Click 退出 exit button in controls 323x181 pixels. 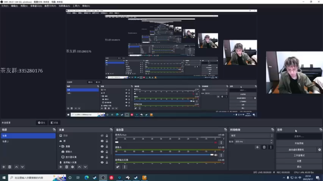[x=299, y=167]
